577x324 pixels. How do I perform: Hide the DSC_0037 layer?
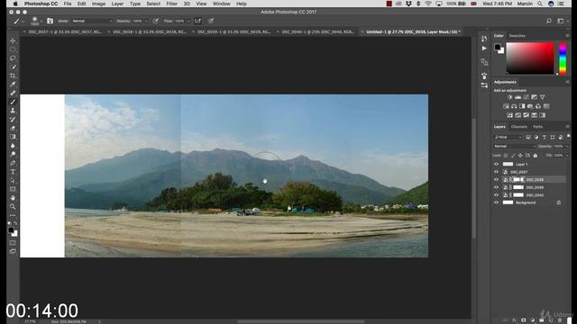tap(496, 172)
